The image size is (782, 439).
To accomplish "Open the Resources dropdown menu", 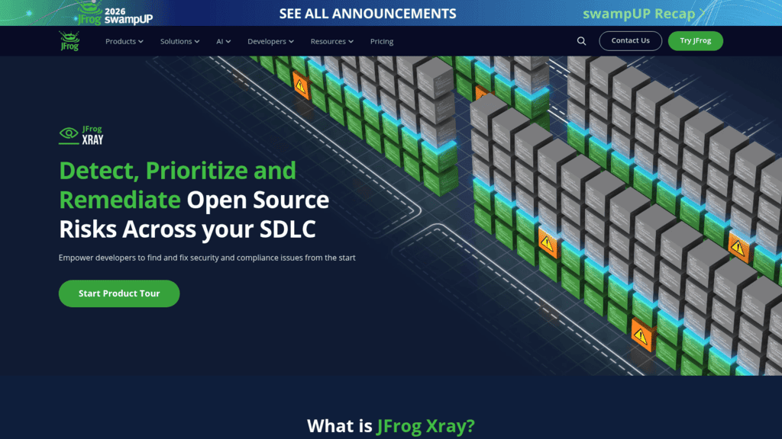I will tap(331, 41).
